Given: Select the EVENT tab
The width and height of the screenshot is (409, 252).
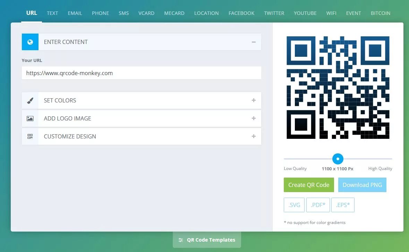Looking at the screenshot, I should click(x=353, y=13).
